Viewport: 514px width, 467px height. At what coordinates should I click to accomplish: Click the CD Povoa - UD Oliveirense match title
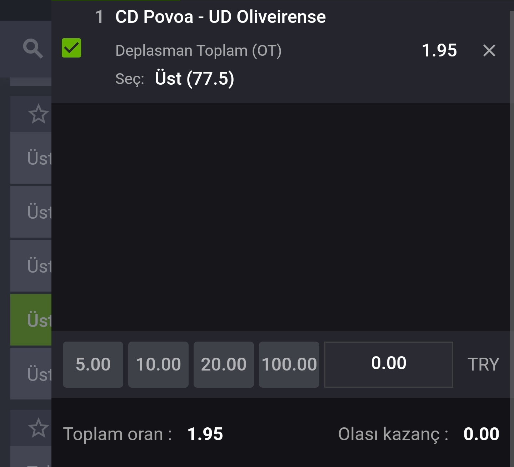(x=220, y=17)
